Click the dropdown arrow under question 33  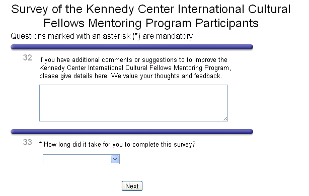(x=115, y=159)
